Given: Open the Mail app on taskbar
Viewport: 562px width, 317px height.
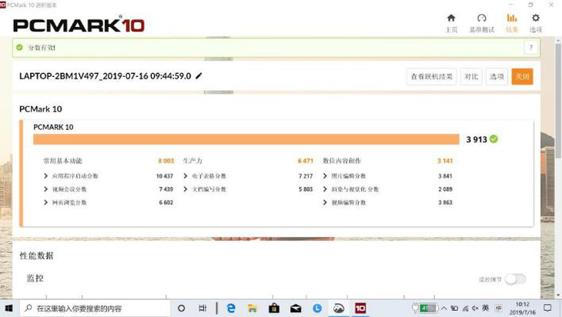Looking at the screenshot, I should coord(296,308).
